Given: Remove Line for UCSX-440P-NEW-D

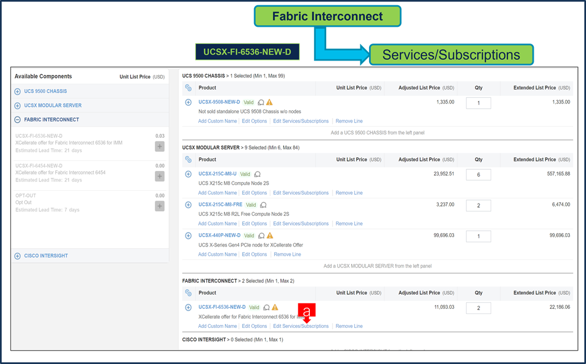Looking at the screenshot, I should (x=287, y=254).
